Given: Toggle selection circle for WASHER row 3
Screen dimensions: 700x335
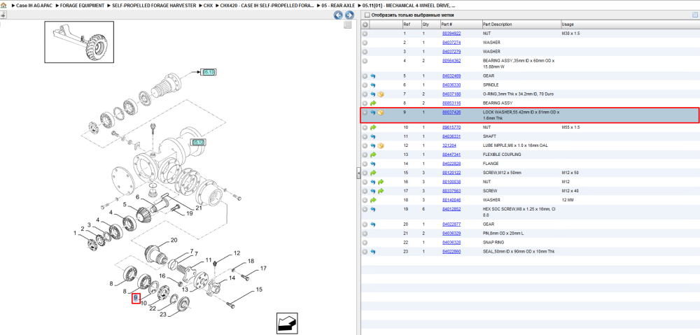Looking at the screenshot, I should 365,52.
